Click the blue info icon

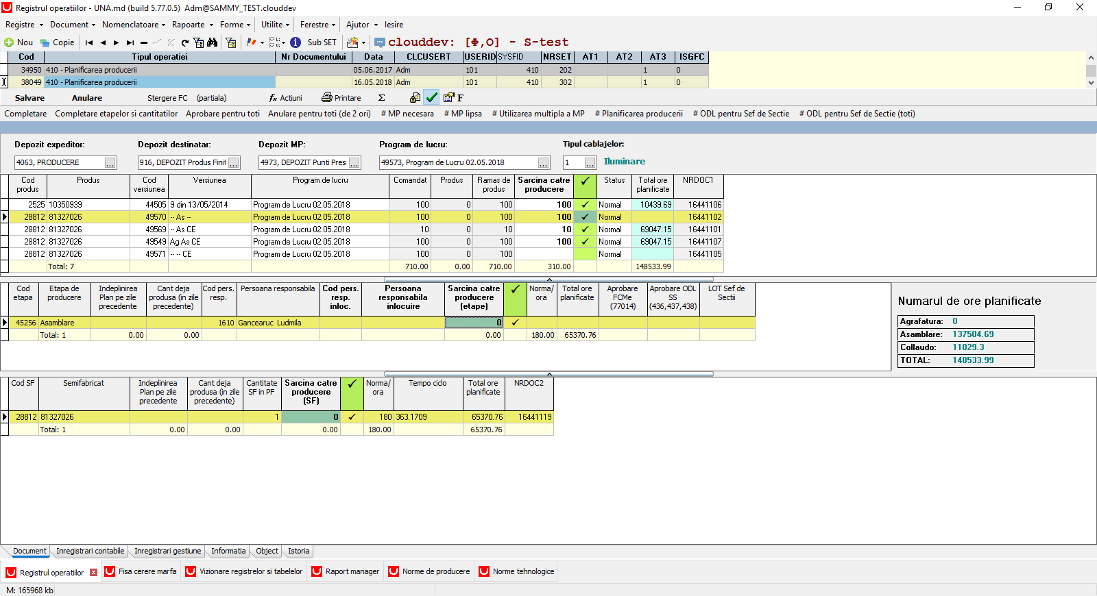click(296, 42)
